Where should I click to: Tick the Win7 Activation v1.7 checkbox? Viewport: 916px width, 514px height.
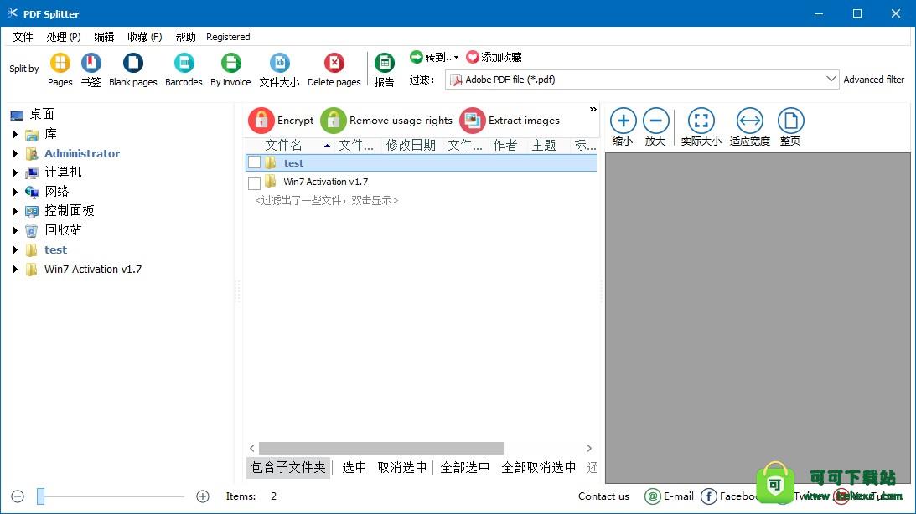[255, 182]
